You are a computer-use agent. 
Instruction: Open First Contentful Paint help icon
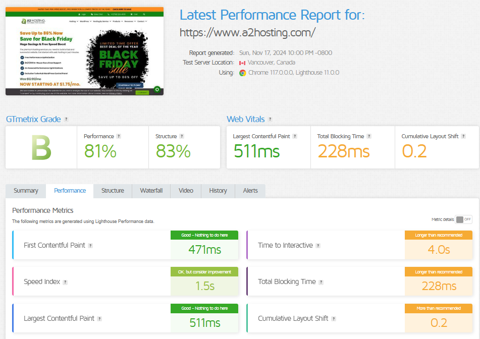(90, 246)
